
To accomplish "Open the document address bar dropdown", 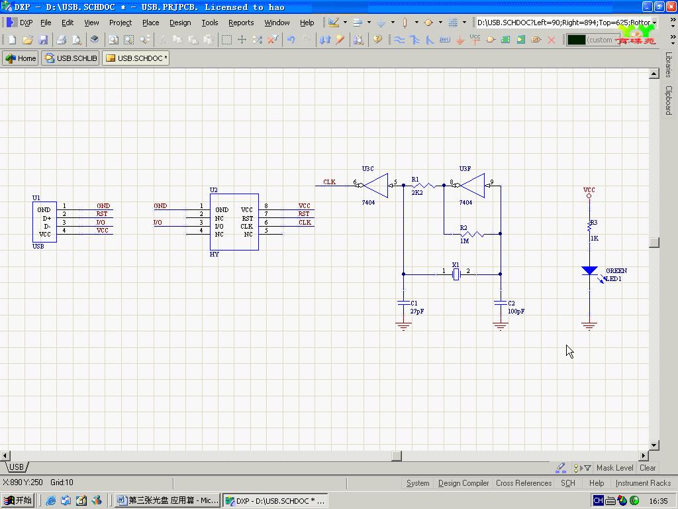I will (x=655, y=23).
